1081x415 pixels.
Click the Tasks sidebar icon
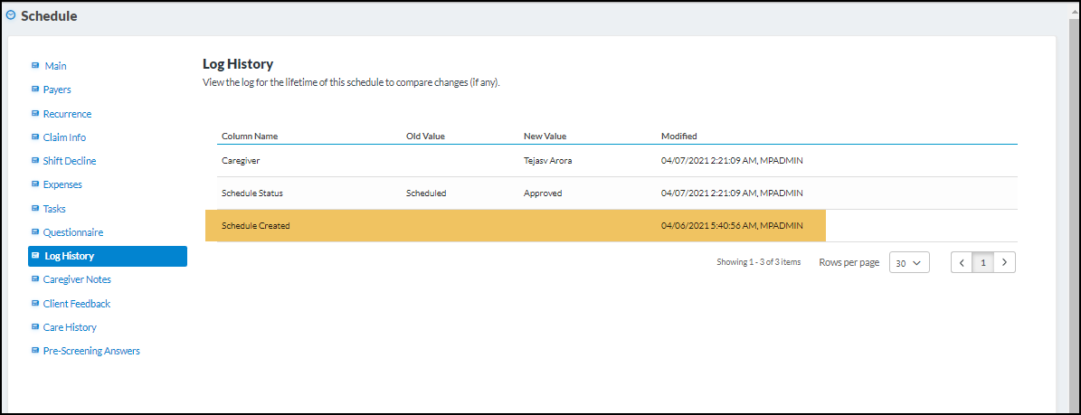pyautogui.click(x=35, y=208)
